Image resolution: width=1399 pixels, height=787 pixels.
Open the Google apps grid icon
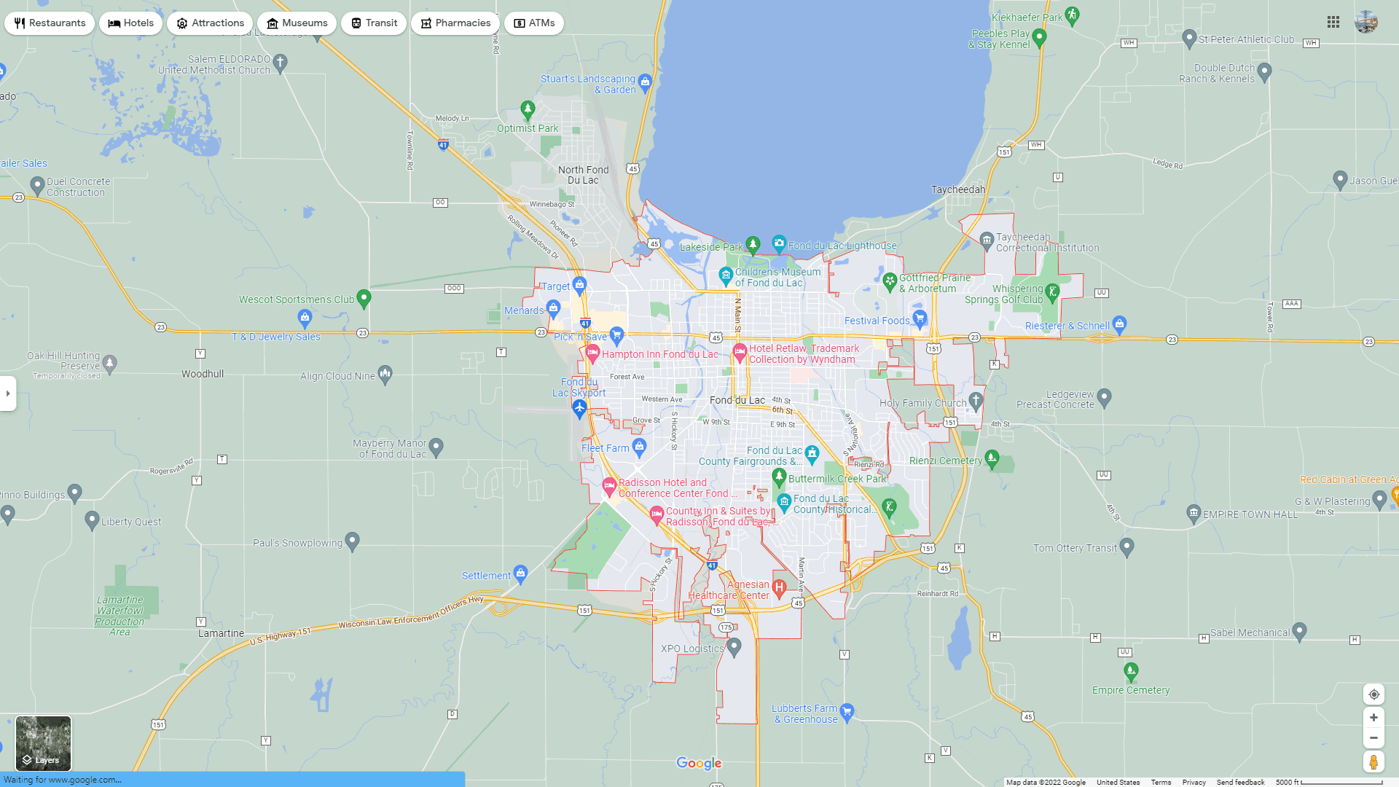pos(1333,23)
